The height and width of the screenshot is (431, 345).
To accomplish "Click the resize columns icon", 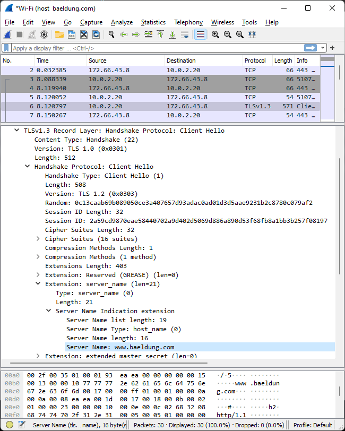I will pos(252,35).
